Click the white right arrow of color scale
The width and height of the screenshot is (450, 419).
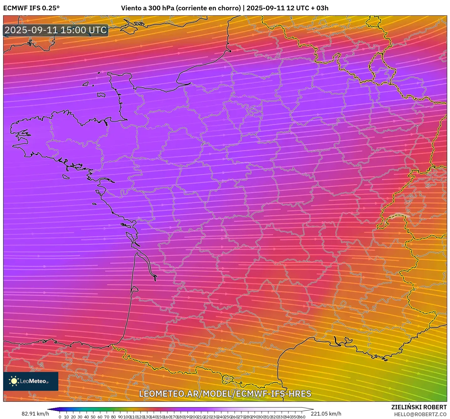click(308, 409)
